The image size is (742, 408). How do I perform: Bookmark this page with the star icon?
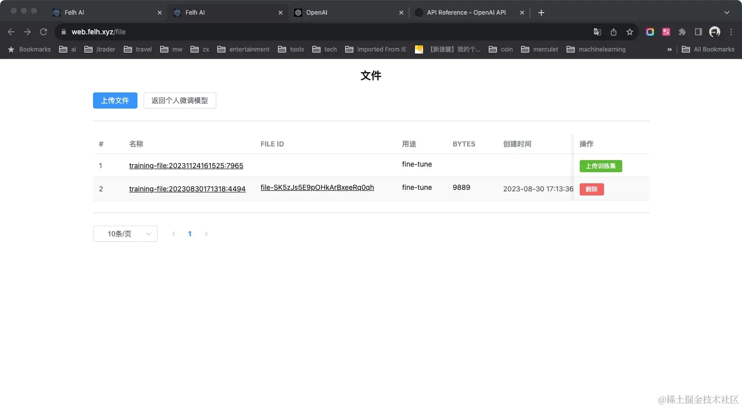tap(630, 31)
